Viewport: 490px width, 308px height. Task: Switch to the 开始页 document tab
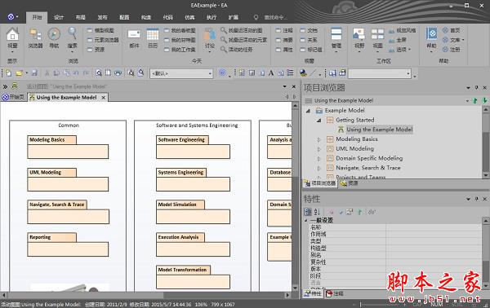(13, 97)
